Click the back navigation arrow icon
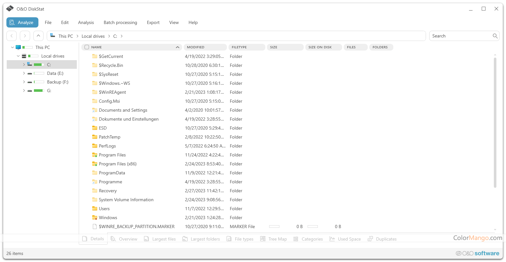 [12, 36]
